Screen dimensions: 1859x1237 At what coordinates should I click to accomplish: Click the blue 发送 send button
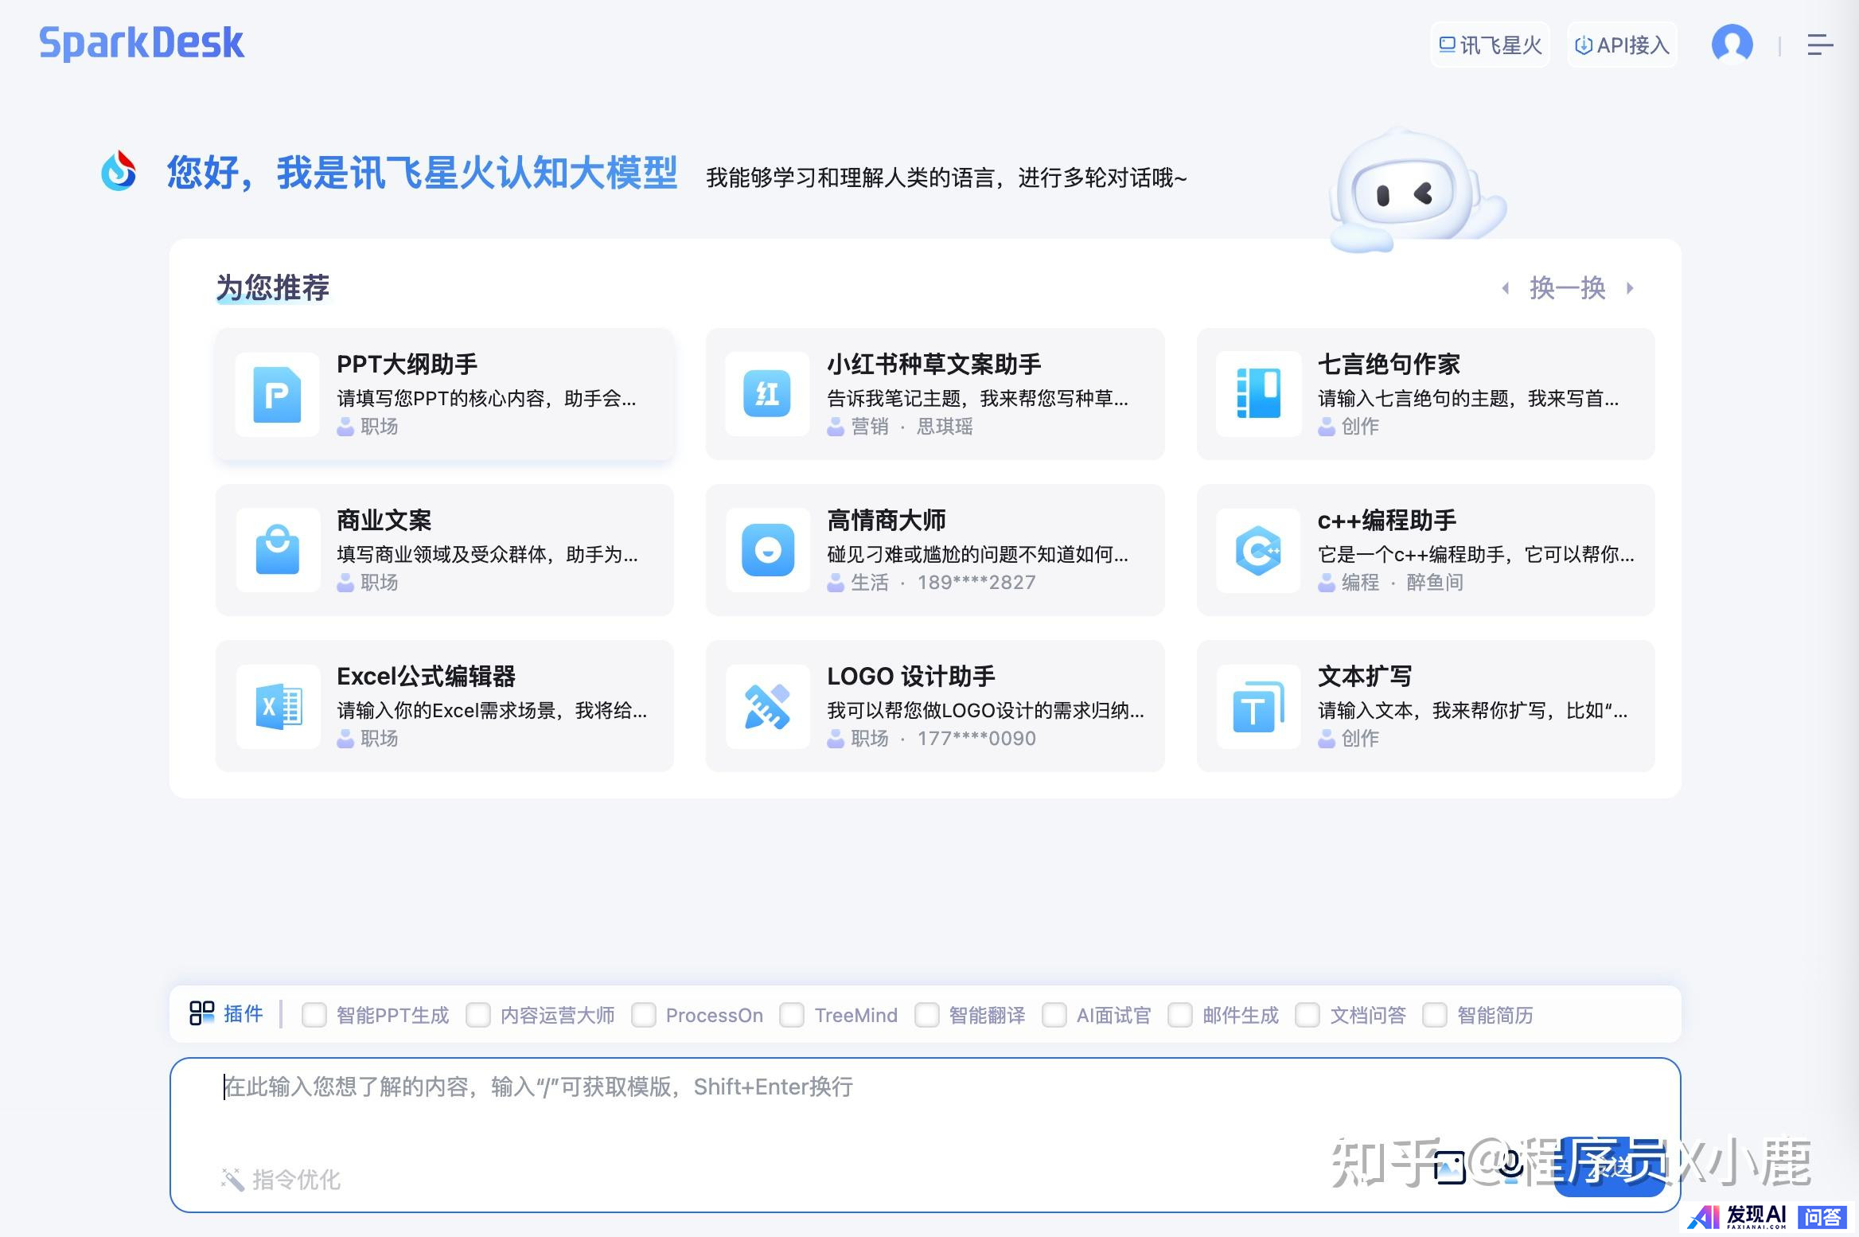point(1609,1167)
